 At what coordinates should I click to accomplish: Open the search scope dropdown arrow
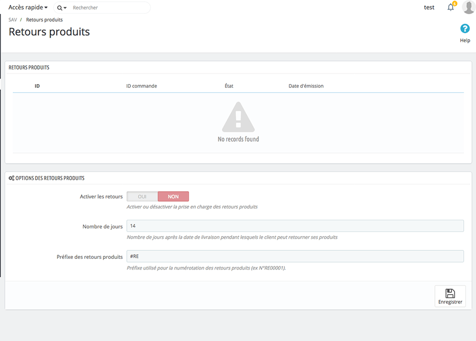click(66, 8)
